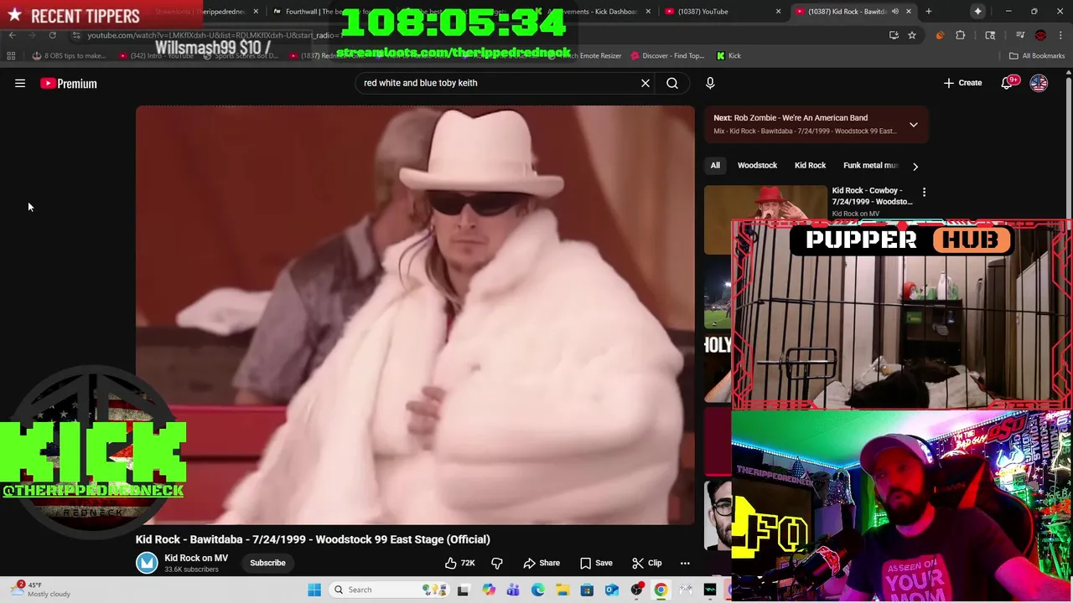The image size is (1073, 603).
Task: Save video to a playlist
Action: pos(596,563)
